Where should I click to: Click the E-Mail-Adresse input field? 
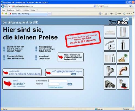(x=58, y=81)
